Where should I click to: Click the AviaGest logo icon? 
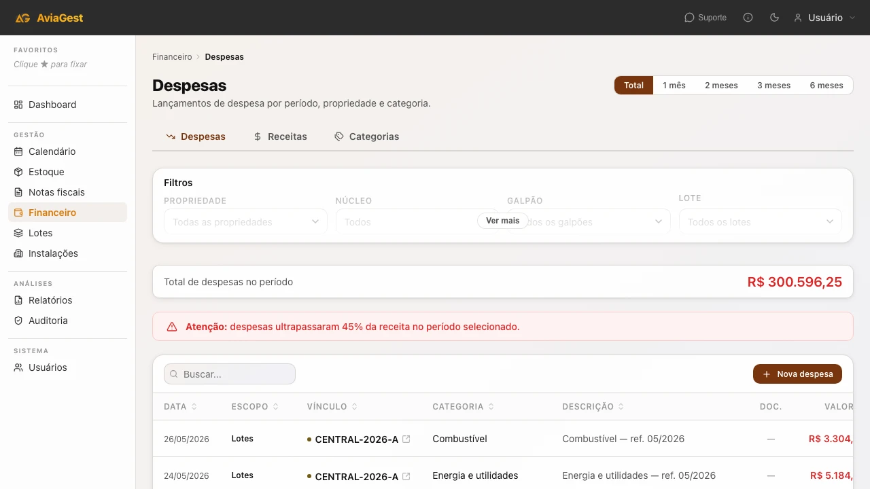pyautogui.click(x=22, y=18)
